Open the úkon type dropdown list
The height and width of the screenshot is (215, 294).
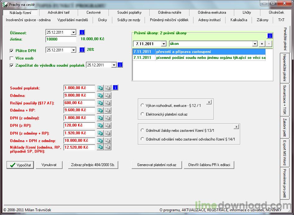(255, 44)
